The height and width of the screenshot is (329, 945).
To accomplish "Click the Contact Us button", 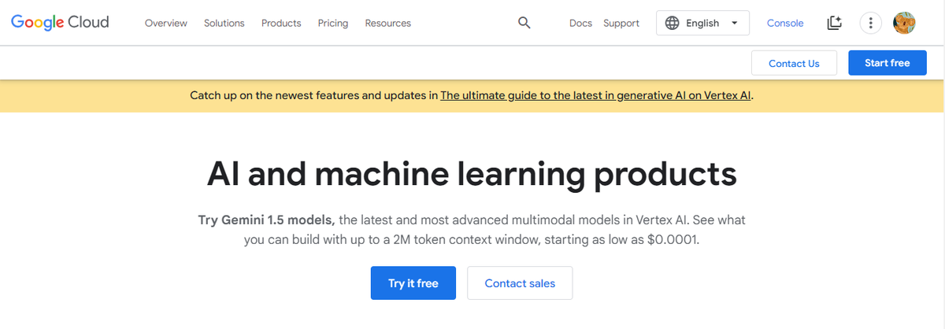I will coord(794,63).
